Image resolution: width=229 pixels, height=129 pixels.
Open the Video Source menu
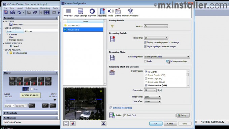(32, 8)
